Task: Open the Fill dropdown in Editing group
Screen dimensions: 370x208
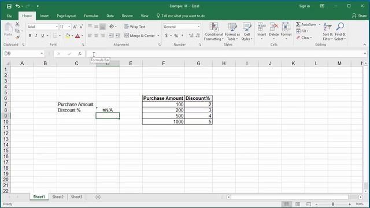Action: 302,31
